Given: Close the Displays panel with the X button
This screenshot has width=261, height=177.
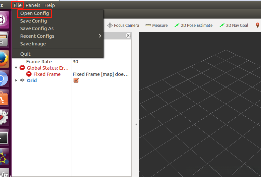Looking at the screenshot, I should 128,35.
